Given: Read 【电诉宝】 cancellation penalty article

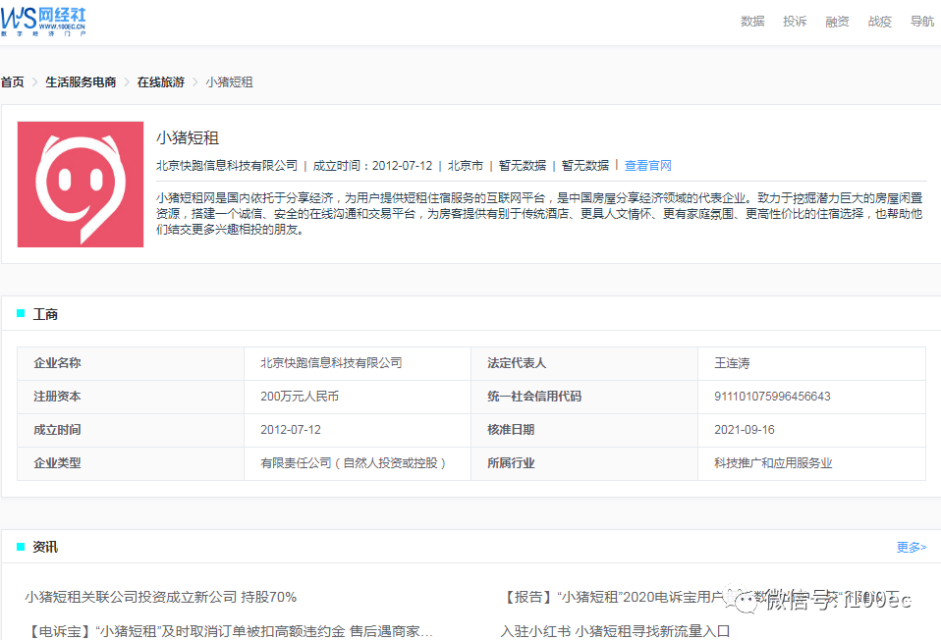Looking at the screenshot, I should point(229,630).
